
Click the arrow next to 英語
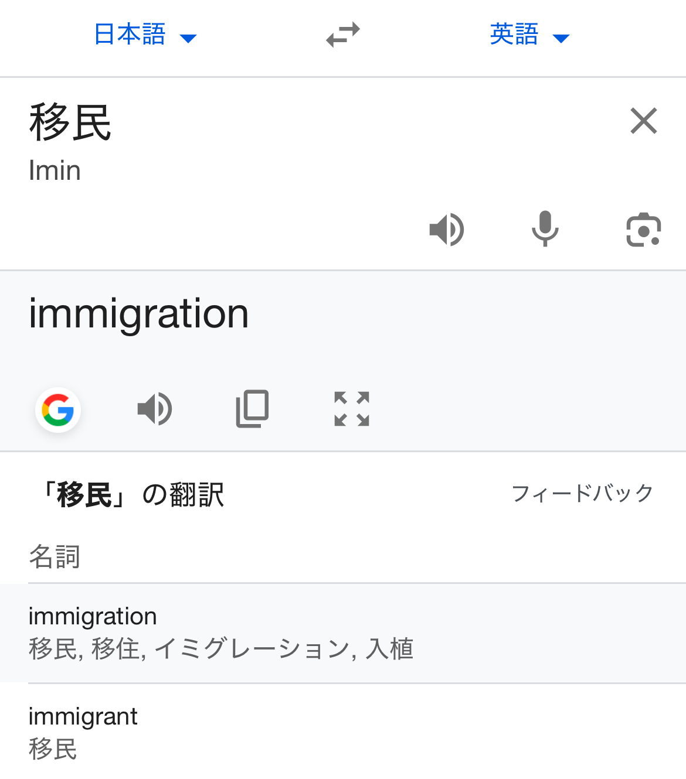pyautogui.click(x=561, y=39)
